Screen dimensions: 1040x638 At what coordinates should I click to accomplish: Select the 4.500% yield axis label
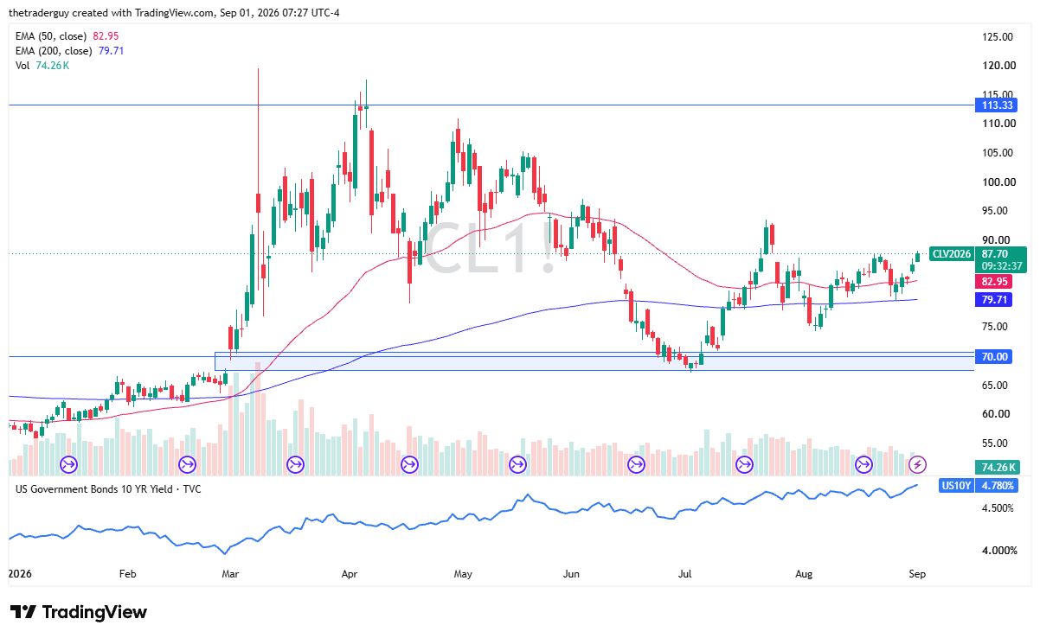click(998, 508)
